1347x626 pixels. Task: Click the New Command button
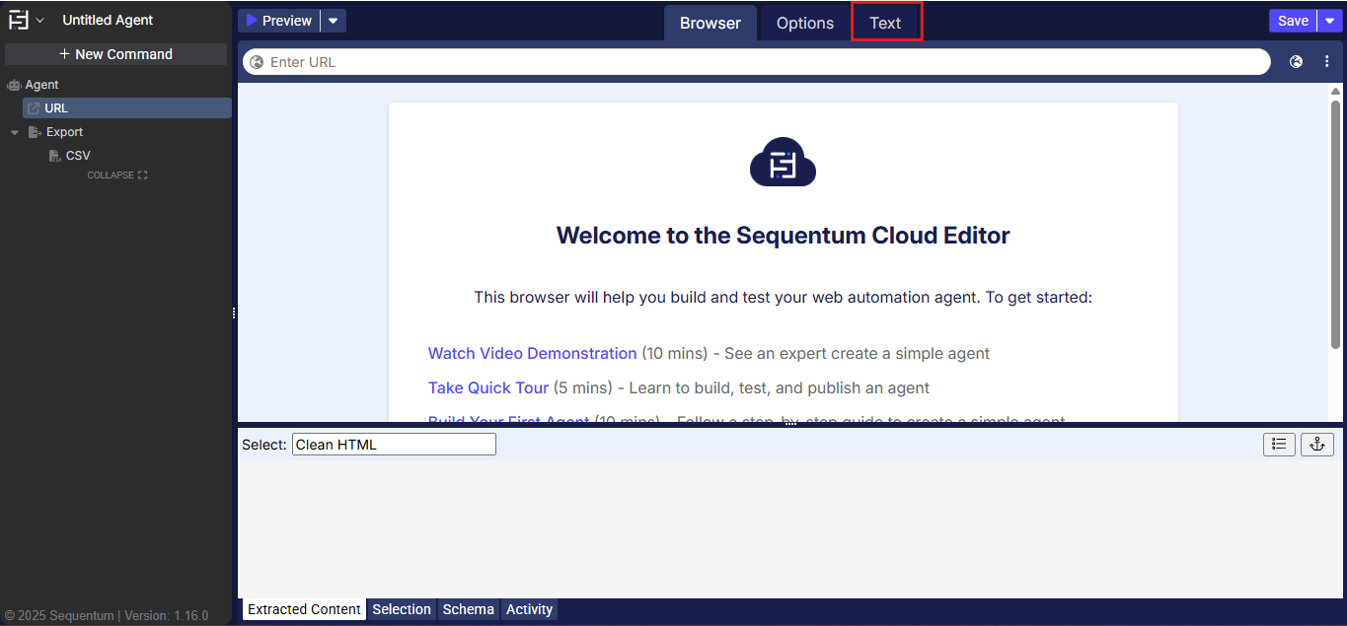(x=116, y=54)
